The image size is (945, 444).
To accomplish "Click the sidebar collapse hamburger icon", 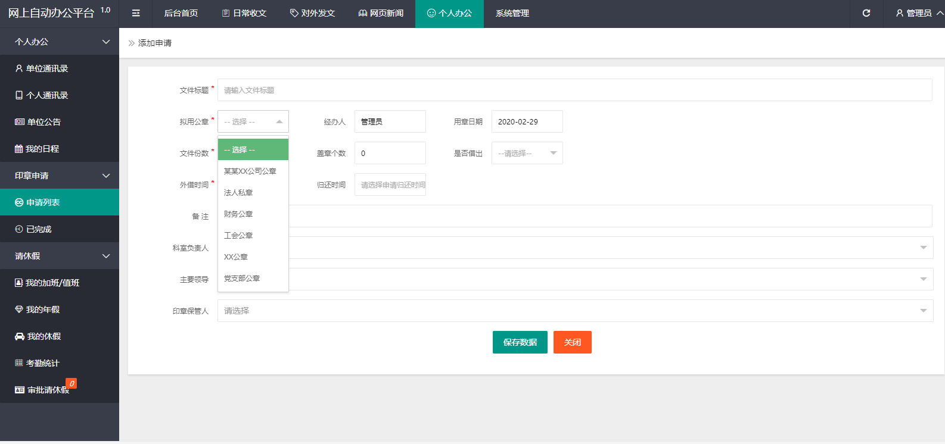I will 136,13.
